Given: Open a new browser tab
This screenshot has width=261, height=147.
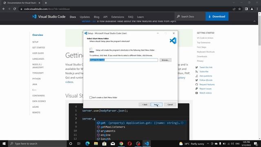Looking at the screenshot, I should (x=46, y=3).
